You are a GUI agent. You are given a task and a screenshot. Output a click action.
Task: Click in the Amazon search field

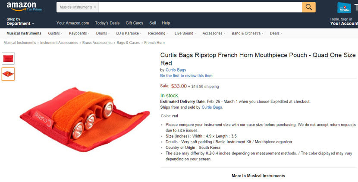200,7
